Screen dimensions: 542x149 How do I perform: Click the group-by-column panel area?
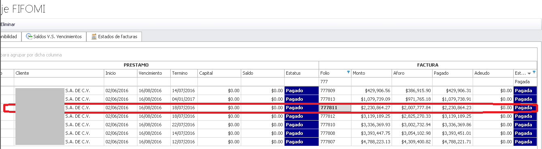[268, 54]
